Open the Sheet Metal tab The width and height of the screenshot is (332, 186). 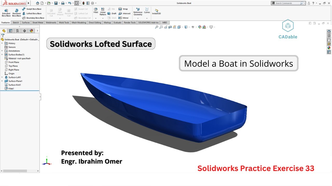pos(38,22)
